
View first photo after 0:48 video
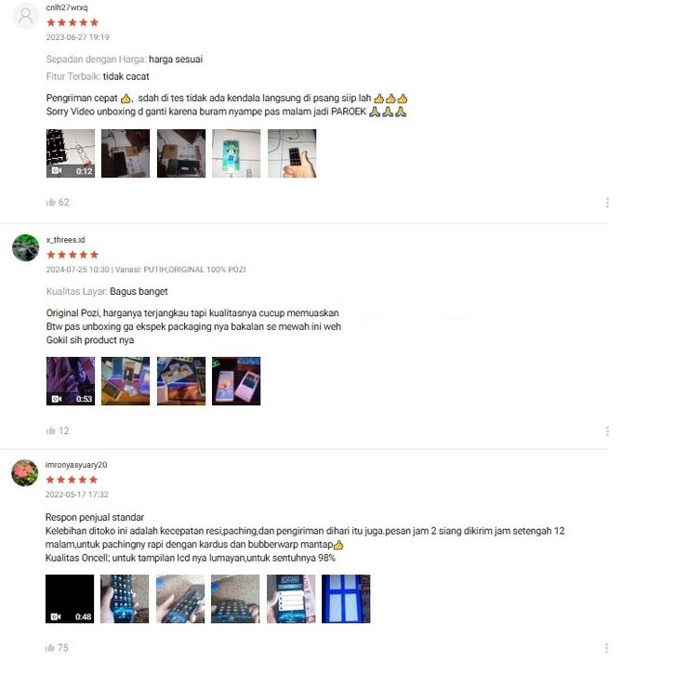pos(125,599)
